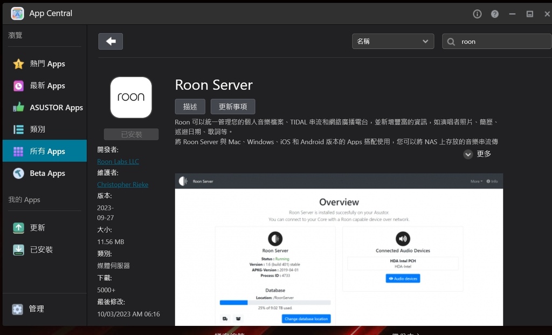Select 最新 Apps in sidebar
Image resolution: width=552 pixels, height=335 pixels.
[45, 86]
